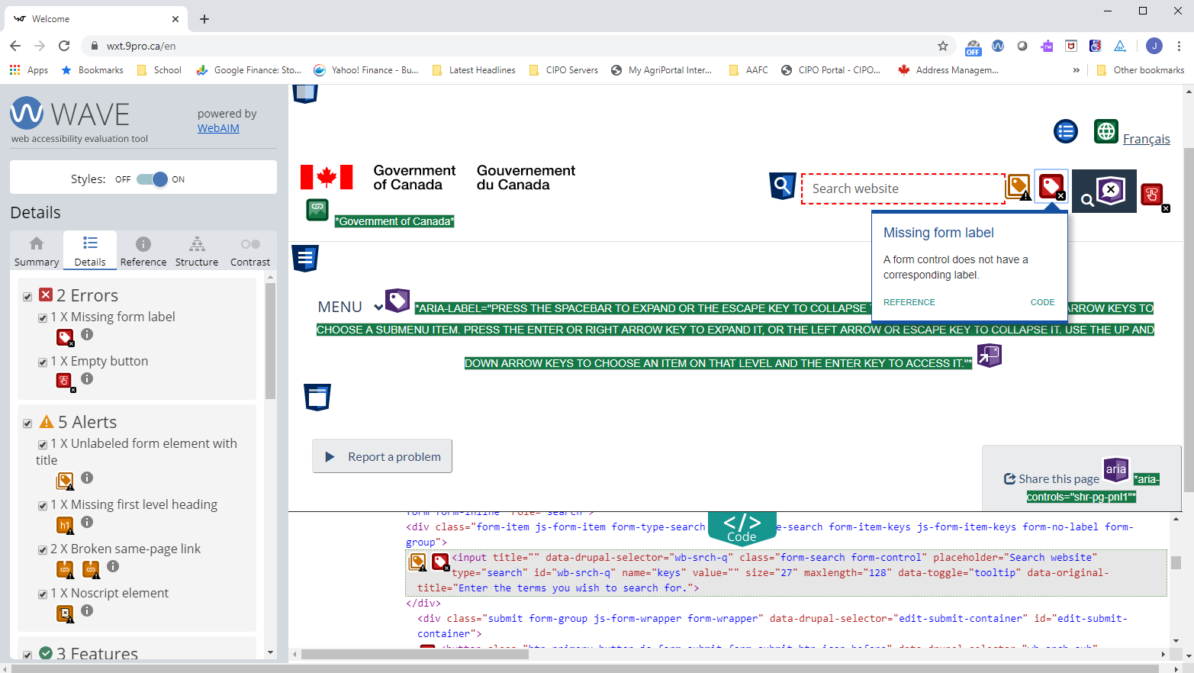Uncheck Missing first level heading checkbox
Viewport: 1194px width, 673px height.
[x=43, y=506]
